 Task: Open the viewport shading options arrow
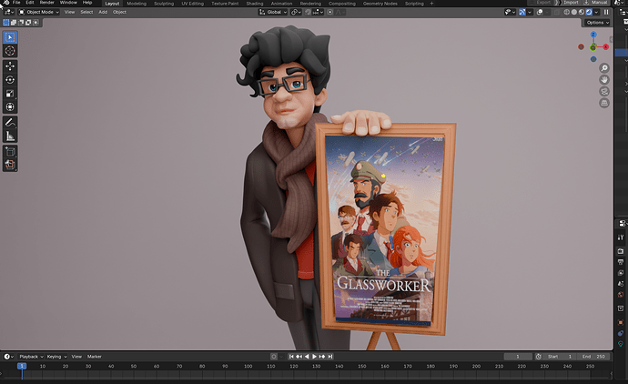(597, 12)
